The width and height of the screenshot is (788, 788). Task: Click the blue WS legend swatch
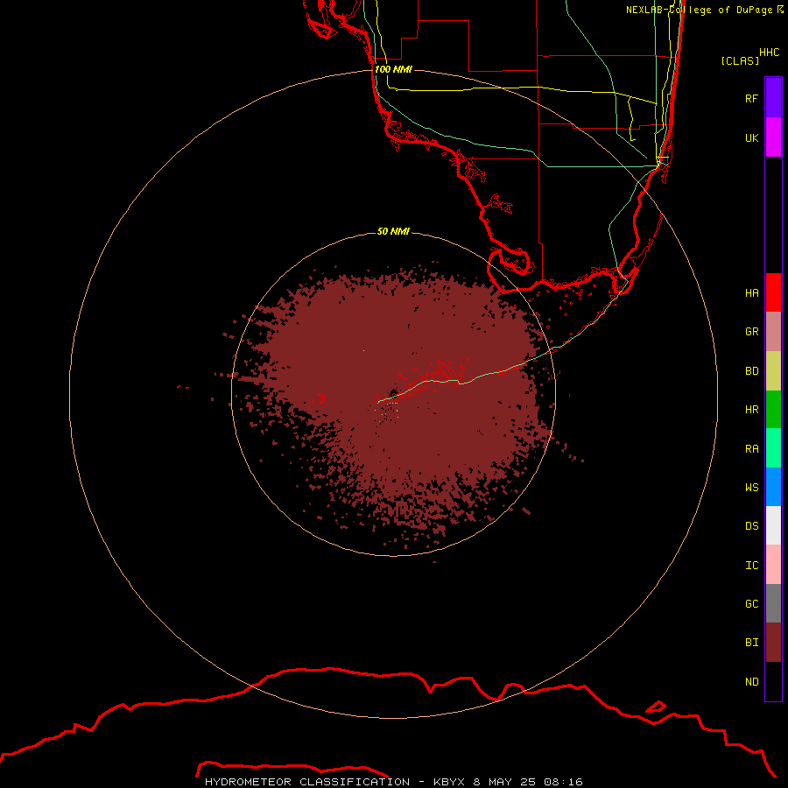click(x=773, y=487)
